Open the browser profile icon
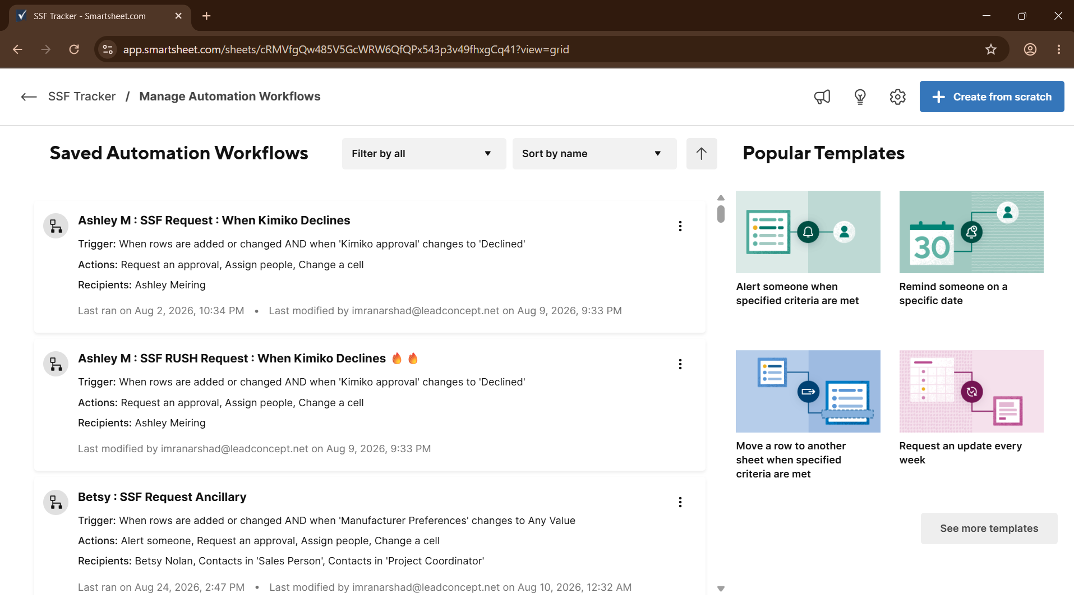Screen dimensions: 1074x602 [1030, 49]
